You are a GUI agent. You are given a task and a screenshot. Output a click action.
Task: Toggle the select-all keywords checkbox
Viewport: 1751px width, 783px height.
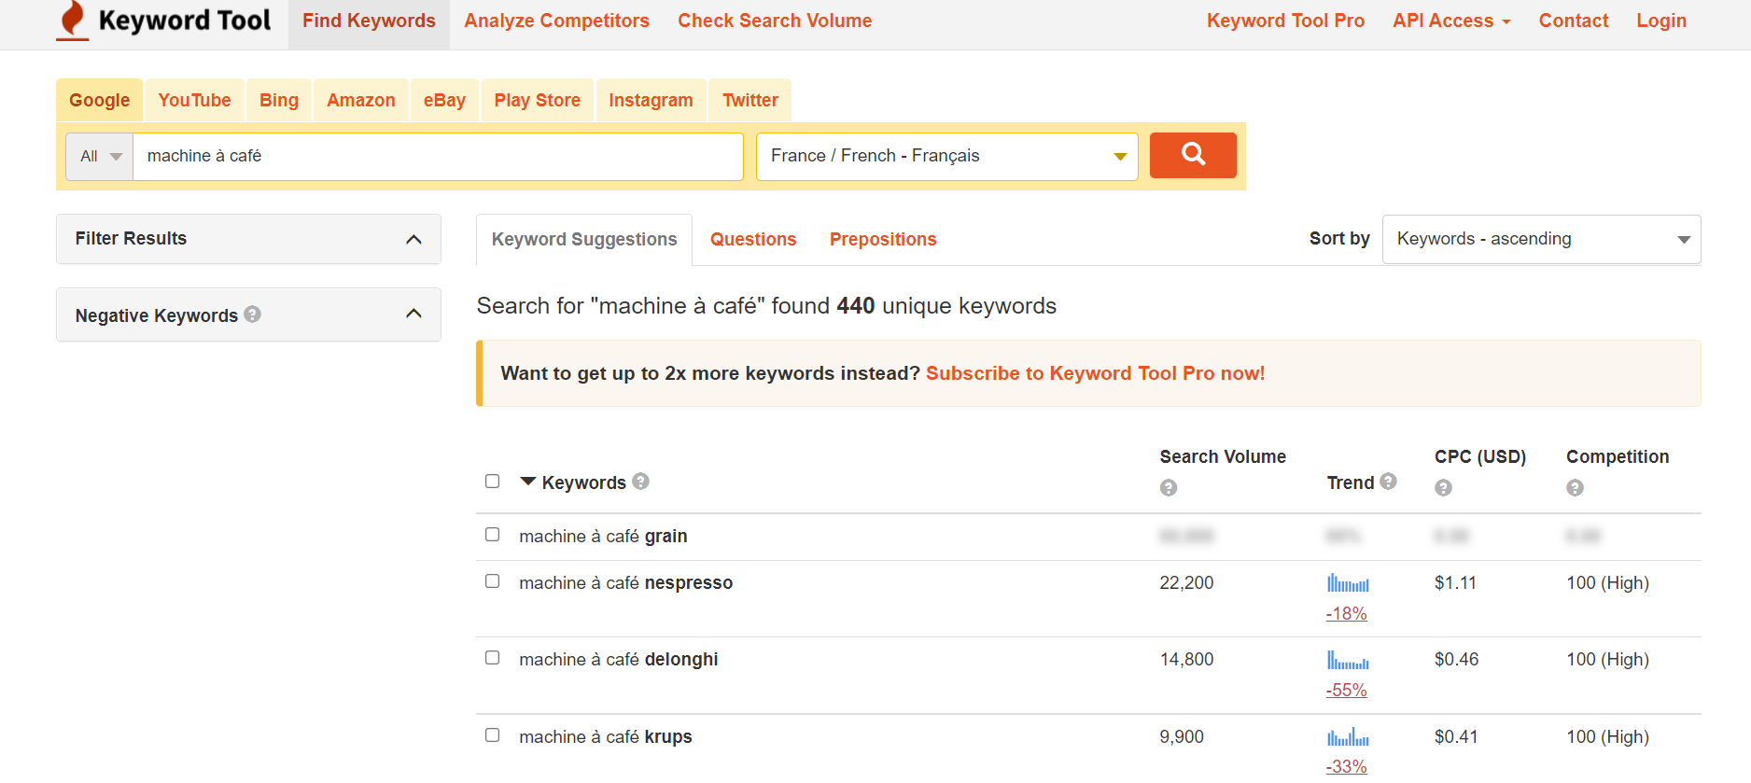pos(493,482)
